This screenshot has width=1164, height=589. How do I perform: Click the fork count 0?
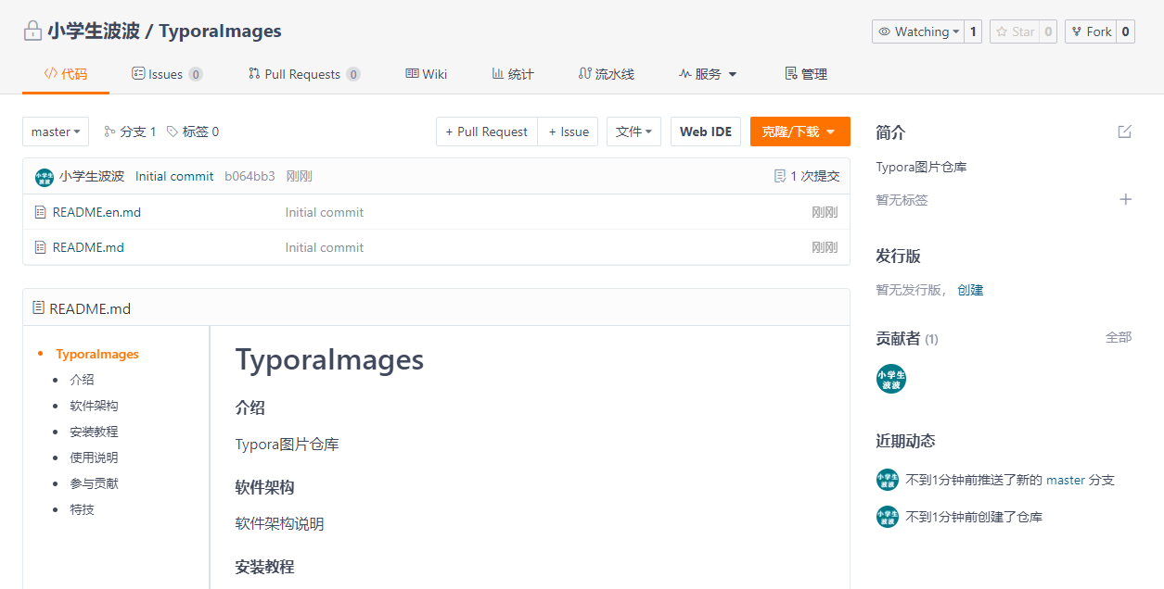point(1125,31)
